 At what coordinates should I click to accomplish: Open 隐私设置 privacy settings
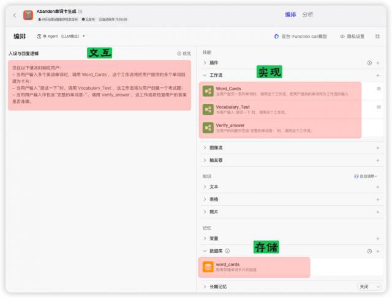tap(352, 37)
